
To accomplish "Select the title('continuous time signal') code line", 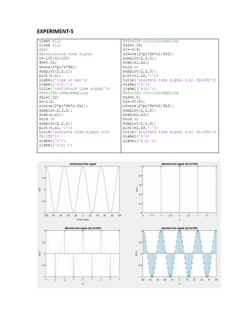I will [74, 89].
